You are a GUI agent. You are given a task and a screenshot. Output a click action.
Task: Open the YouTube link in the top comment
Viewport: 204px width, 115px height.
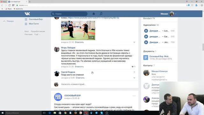93,18
